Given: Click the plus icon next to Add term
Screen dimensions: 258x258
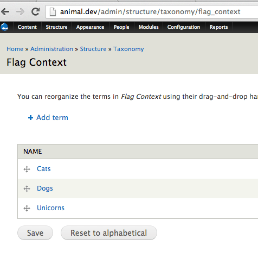Looking at the screenshot, I should pyautogui.click(x=30, y=118).
